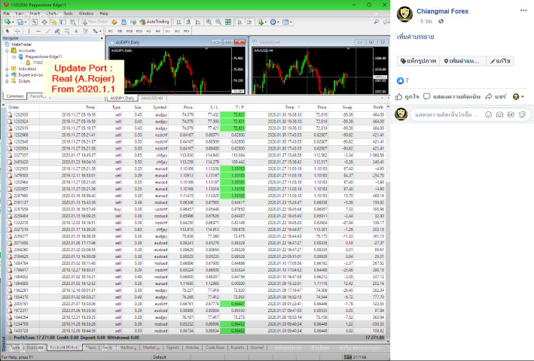This screenshot has height=361, width=534.
Task: Expand the Accounts tree node
Action: 7,50
